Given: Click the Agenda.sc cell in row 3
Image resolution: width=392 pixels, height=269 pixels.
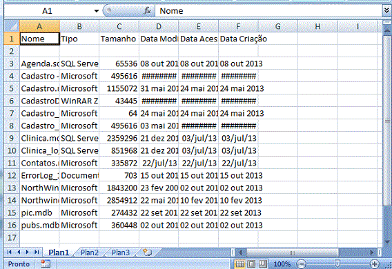Looking at the screenshot, I should (39, 63).
